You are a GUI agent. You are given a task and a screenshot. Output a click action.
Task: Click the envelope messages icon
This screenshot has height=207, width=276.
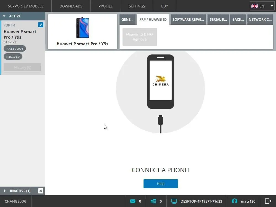click(x=133, y=201)
